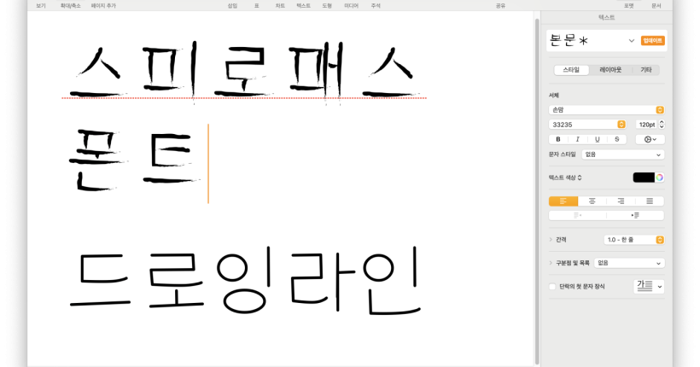Click the black text color swatch
This screenshot has height=367, width=700.
pos(643,178)
